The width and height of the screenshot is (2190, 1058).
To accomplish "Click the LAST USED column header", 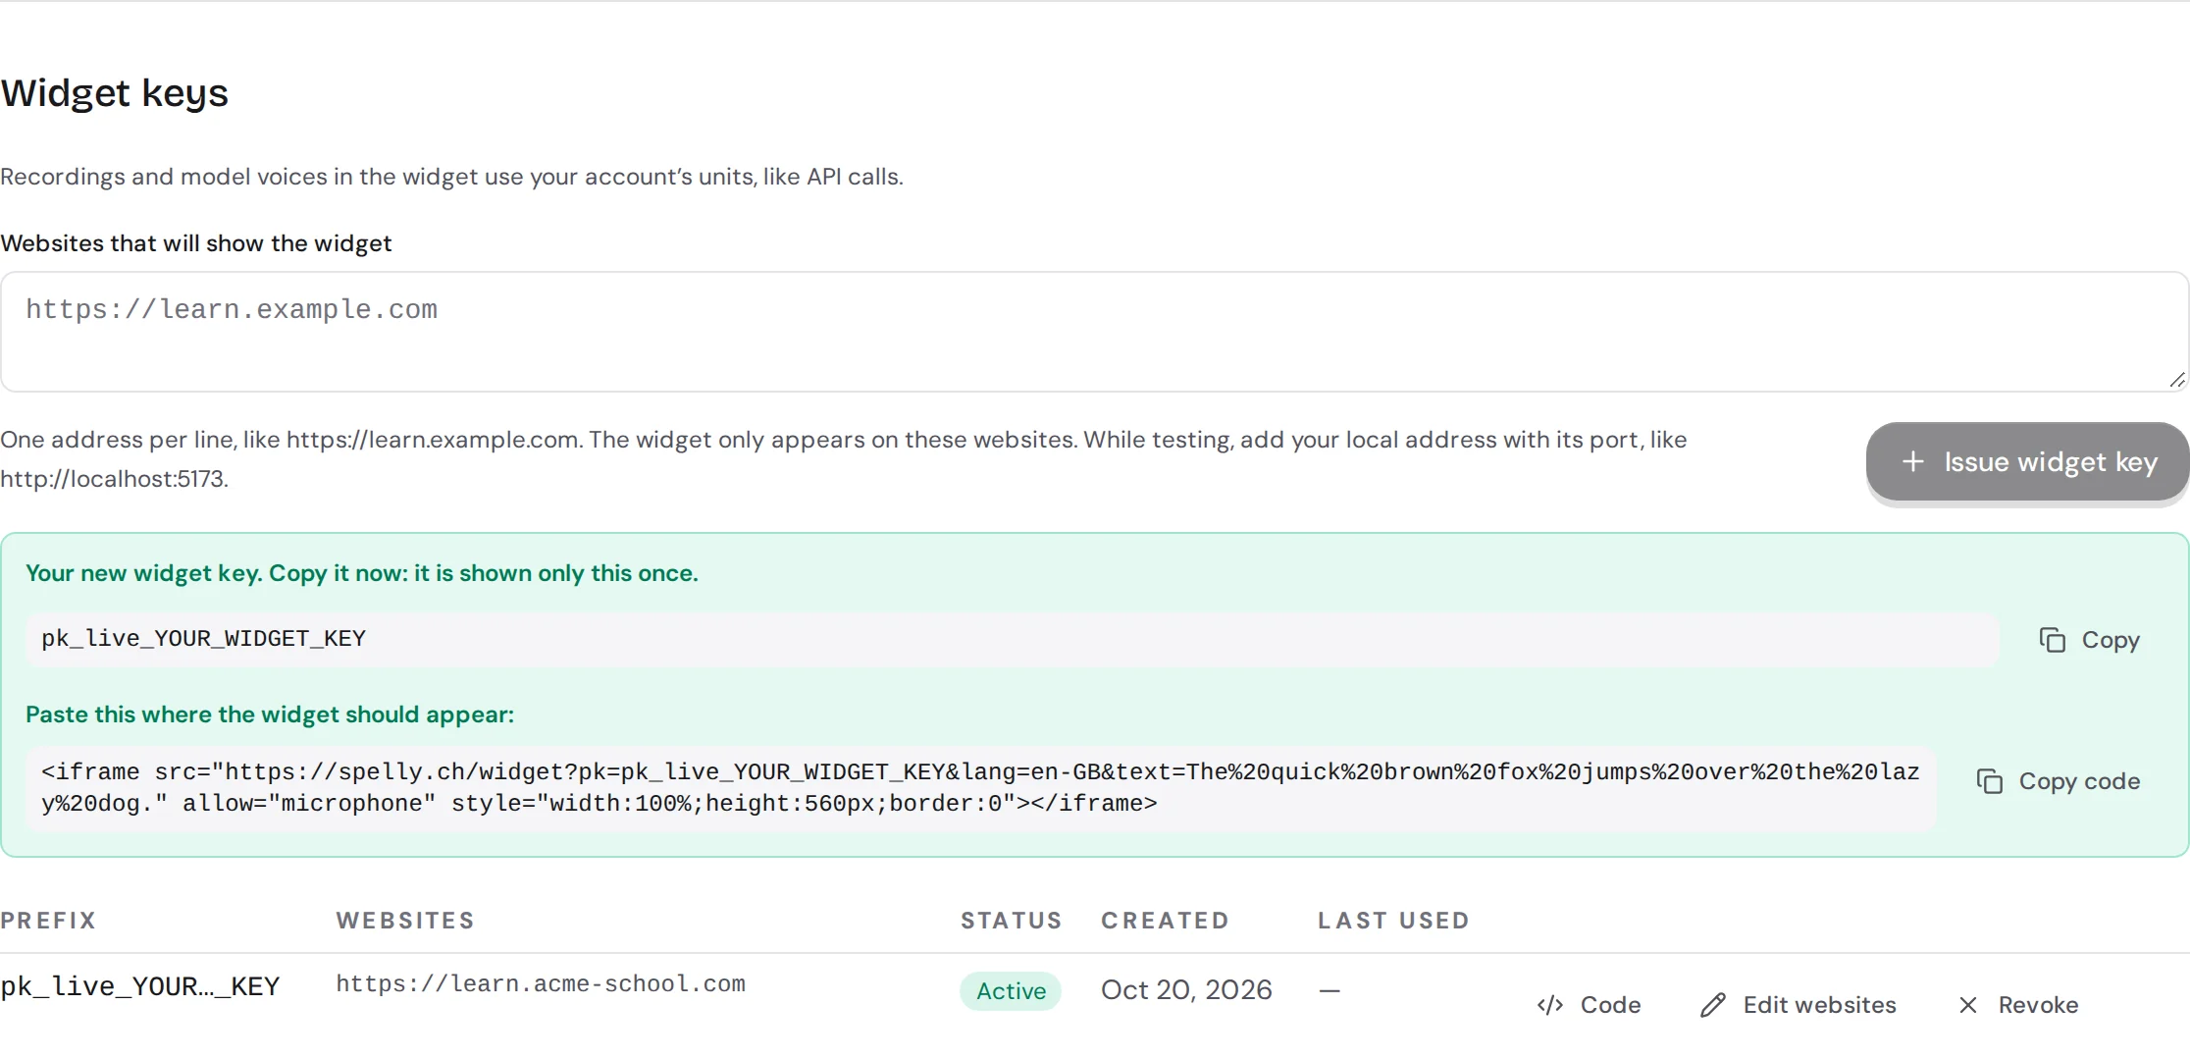I will (x=1393, y=921).
